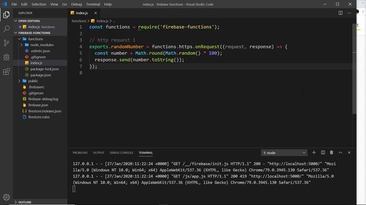366x205 pixels.
Task: Open the Terminal menu
Action: [93, 4]
